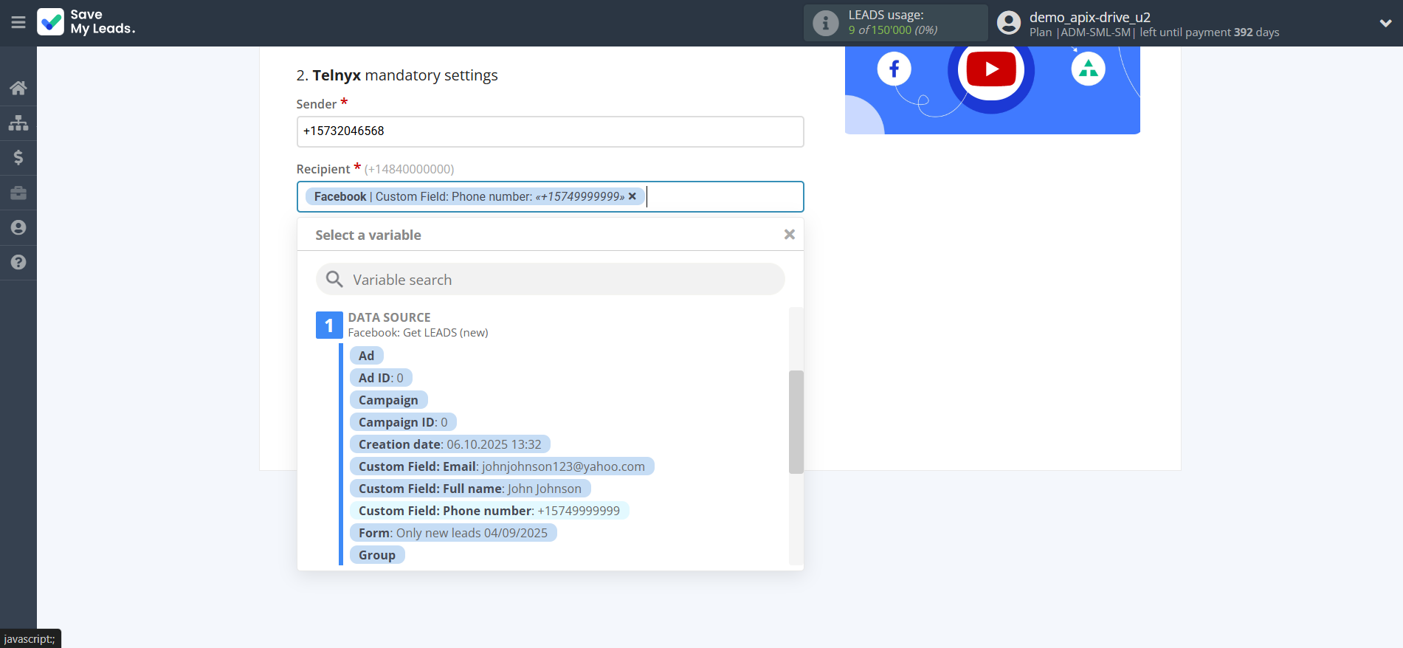The image size is (1403, 648).
Task: Open the hamburger menu icon
Action: (x=18, y=23)
